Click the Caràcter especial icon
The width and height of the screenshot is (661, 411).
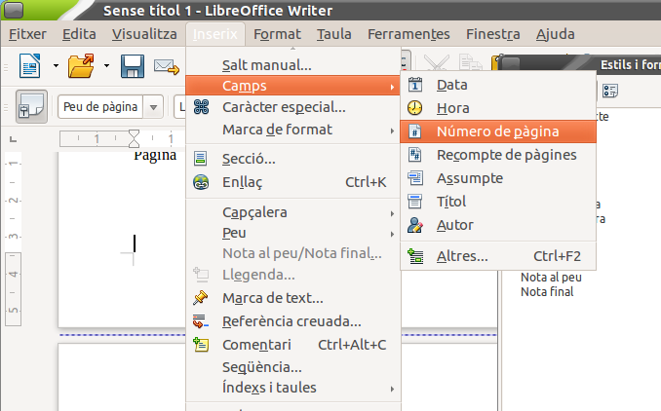tap(201, 107)
